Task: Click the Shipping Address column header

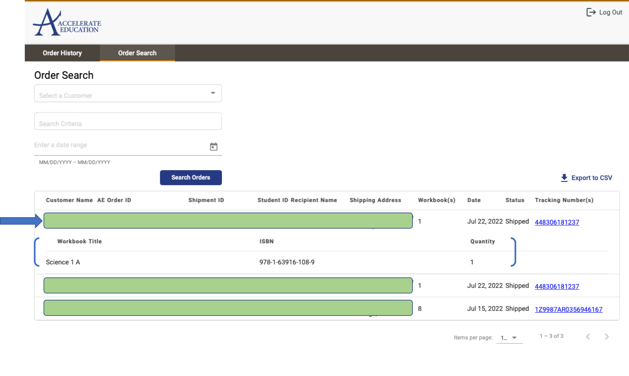Action: [375, 200]
